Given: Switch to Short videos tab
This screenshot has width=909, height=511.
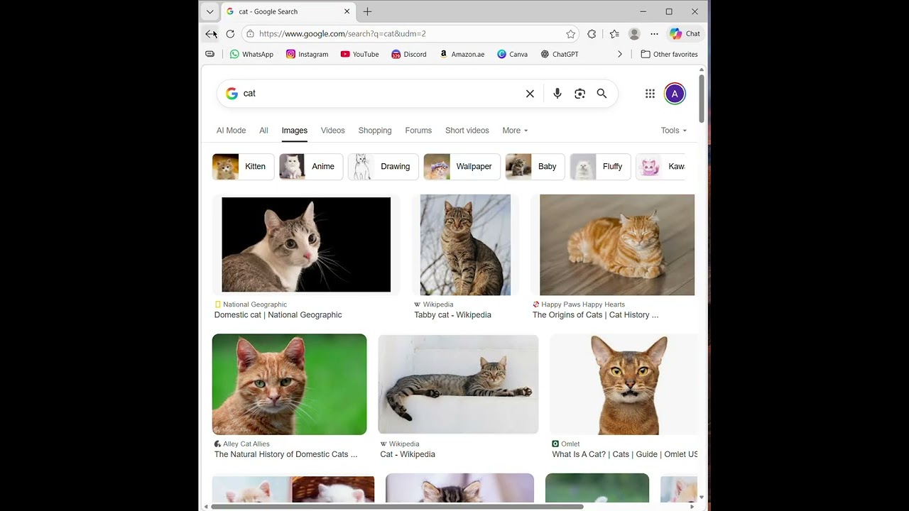Looking at the screenshot, I should (467, 131).
